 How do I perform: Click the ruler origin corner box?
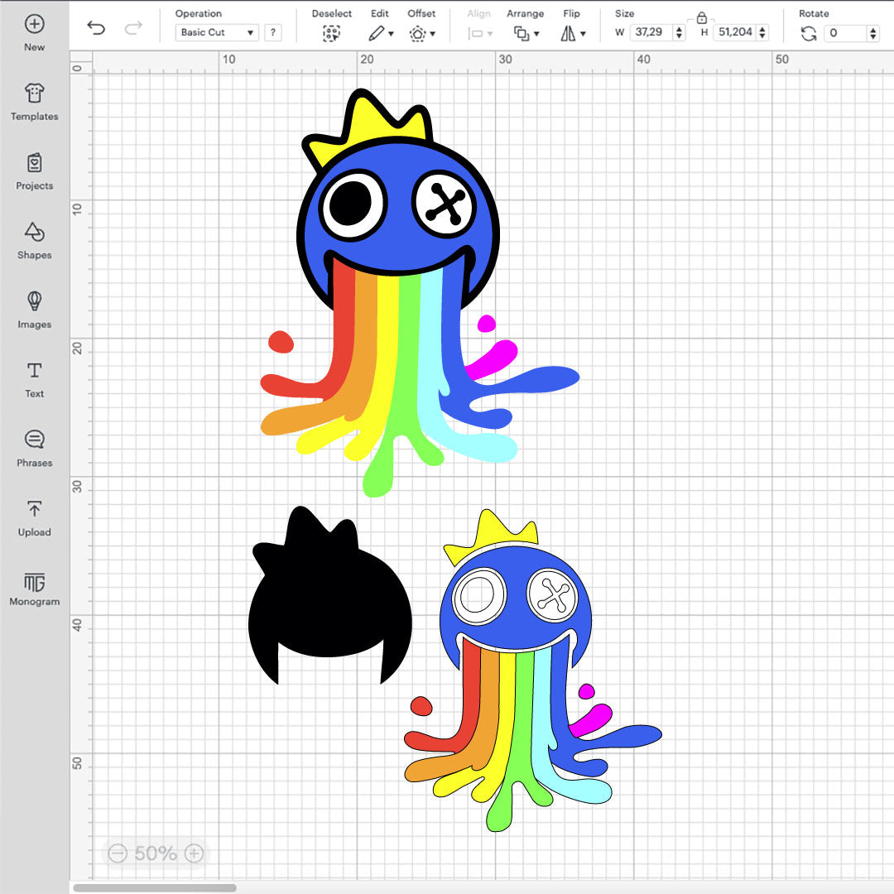(x=80, y=62)
